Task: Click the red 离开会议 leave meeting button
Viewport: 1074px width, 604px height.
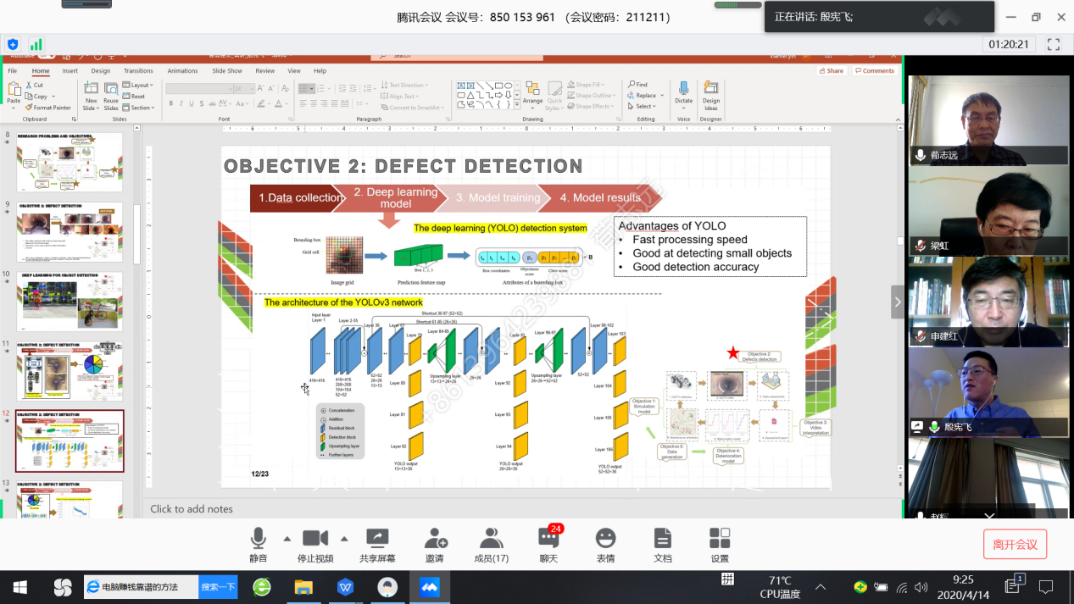Action: point(1015,544)
